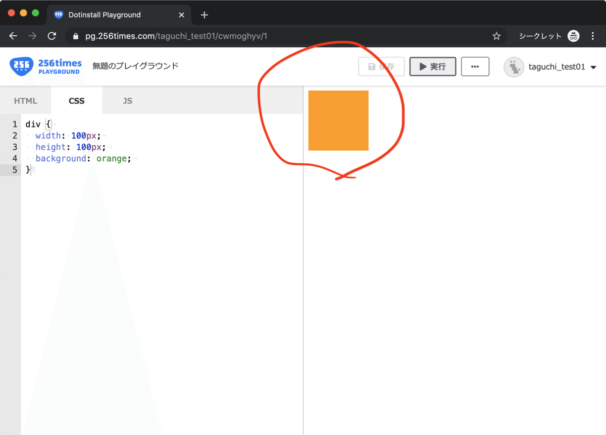
Task: Go forward with browser arrow
Action: point(32,36)
